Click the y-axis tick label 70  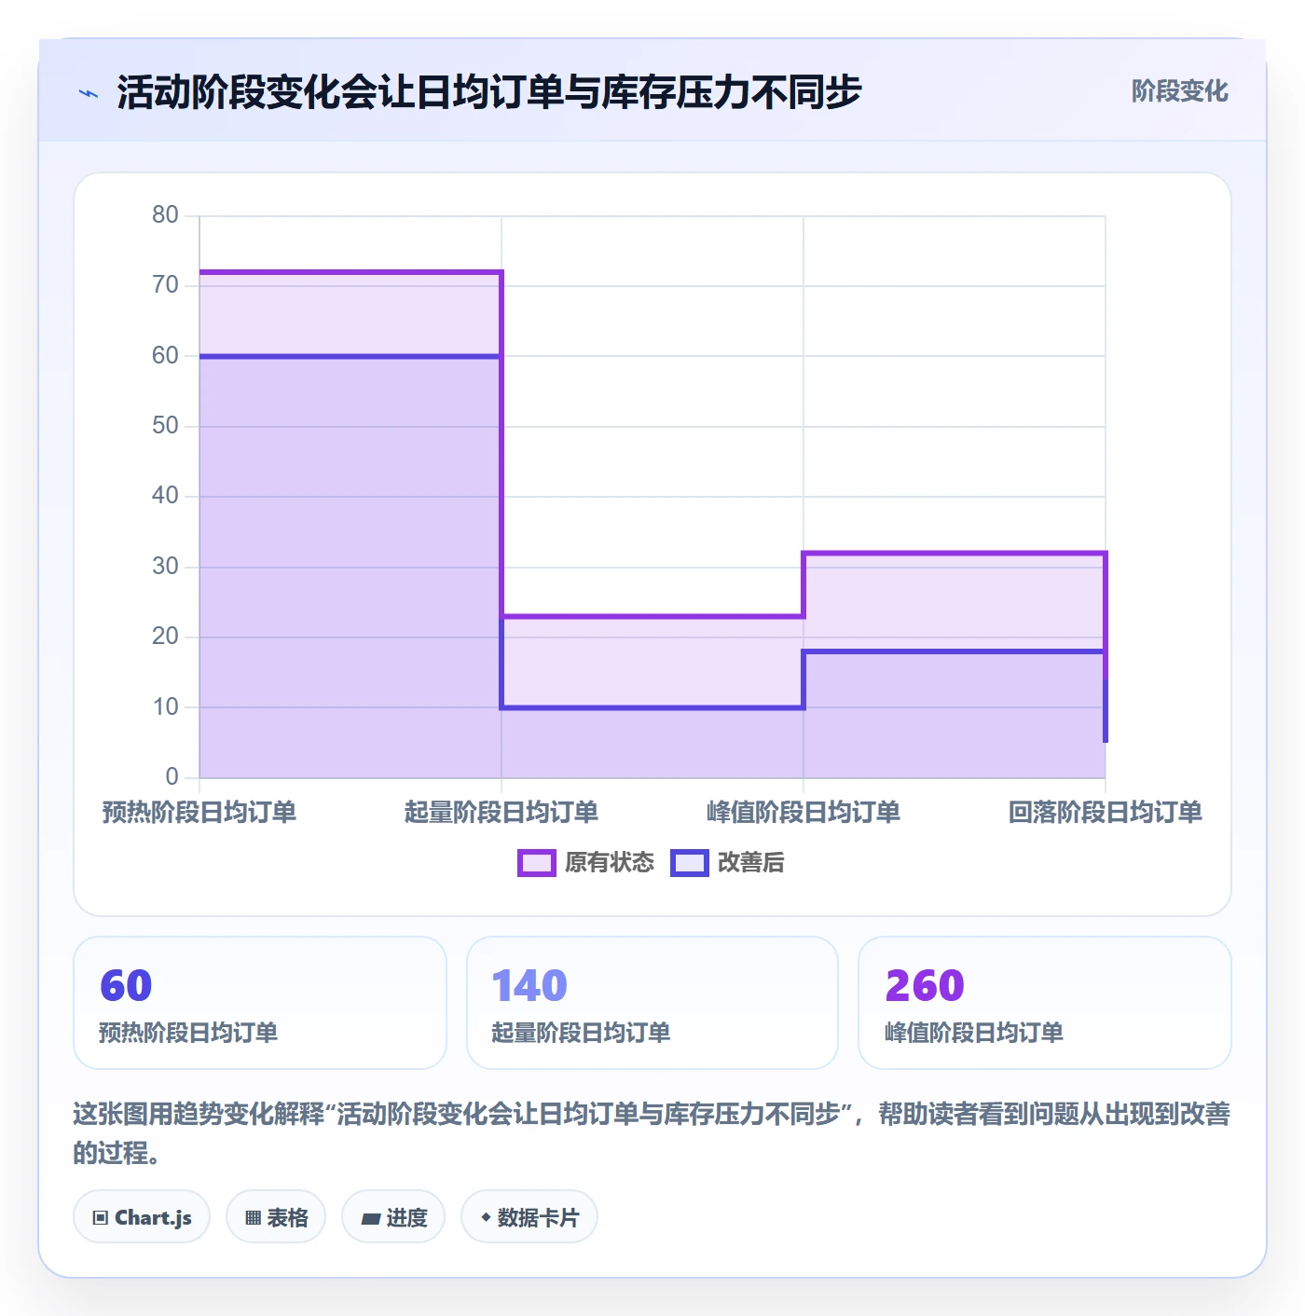click(165, 285)
